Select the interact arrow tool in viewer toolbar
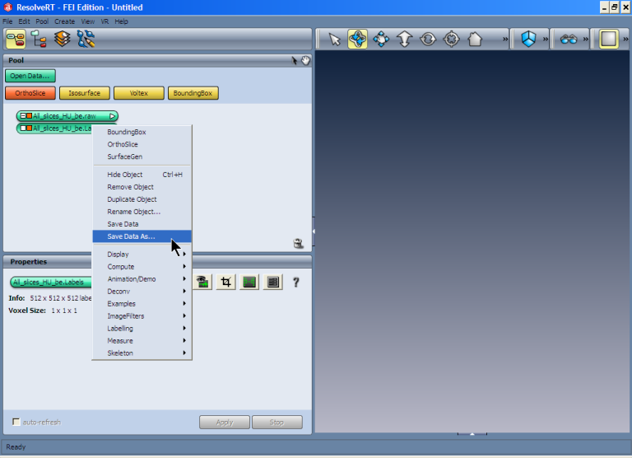The width and height of the screenshot is (632, 458). tap(334, 39)
